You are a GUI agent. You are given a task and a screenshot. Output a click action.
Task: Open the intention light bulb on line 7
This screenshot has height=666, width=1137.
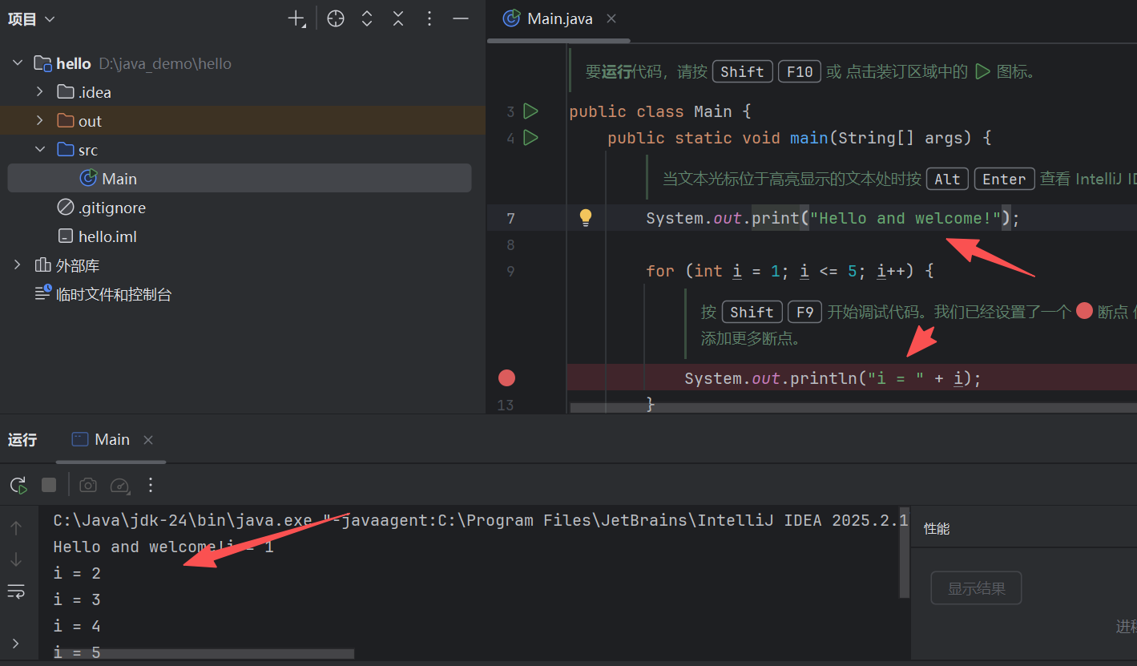tap(586, 217)
